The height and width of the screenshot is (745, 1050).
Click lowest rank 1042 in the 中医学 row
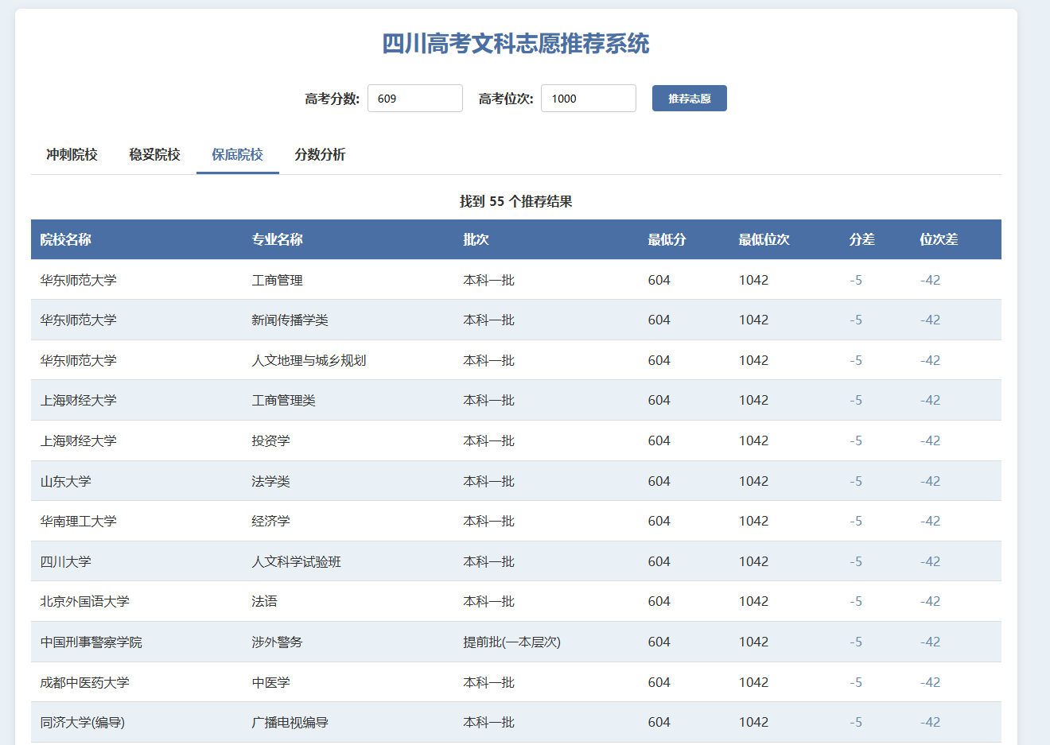pos(754,682)
